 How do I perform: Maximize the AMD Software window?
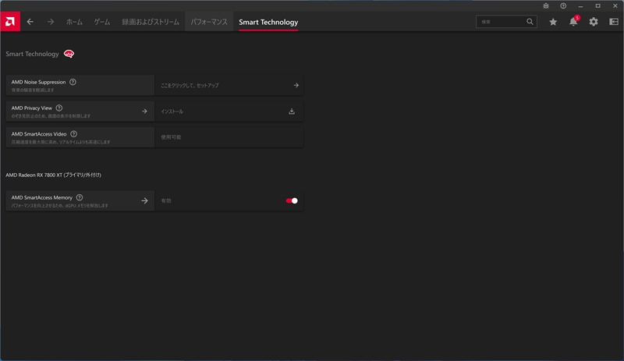point(597,6)
